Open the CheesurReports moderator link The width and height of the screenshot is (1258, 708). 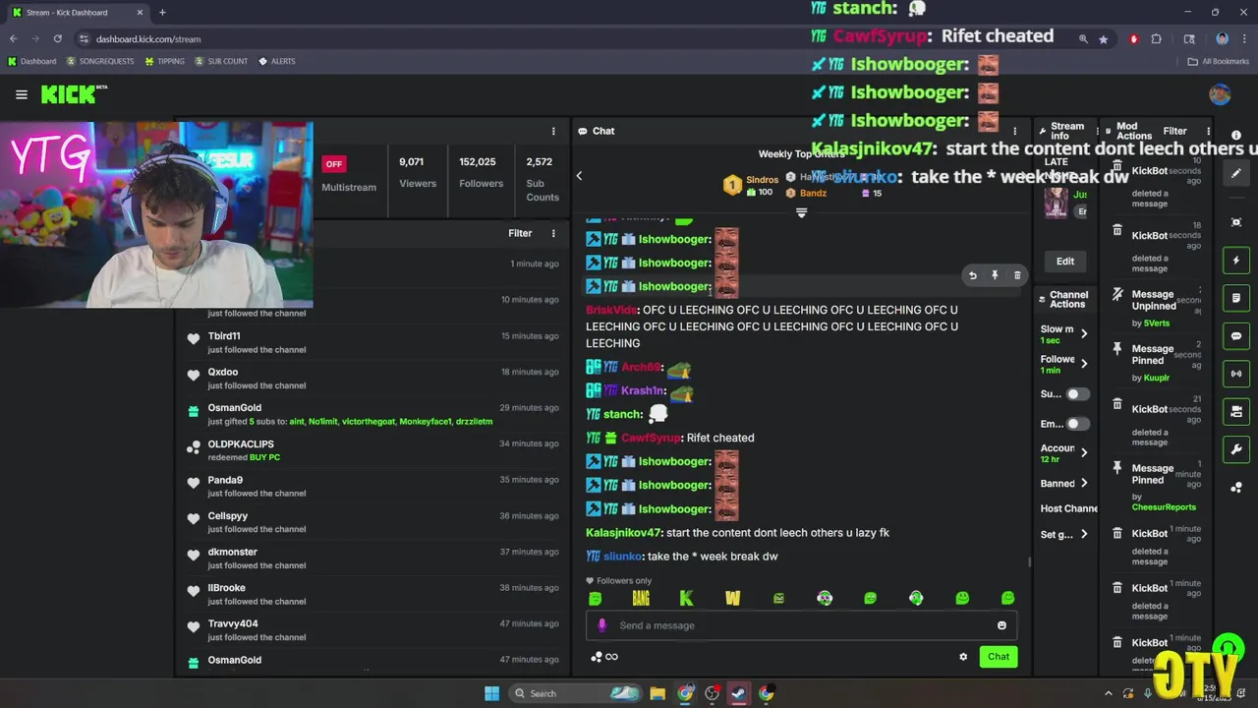pos(1164,507)
